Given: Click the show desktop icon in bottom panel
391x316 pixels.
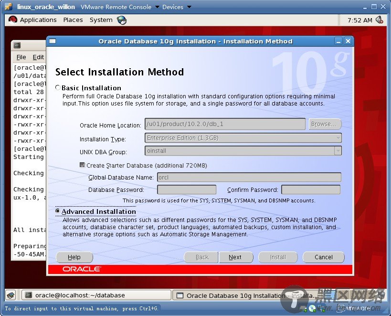Looking at the screenshot, I should point(11,295).
